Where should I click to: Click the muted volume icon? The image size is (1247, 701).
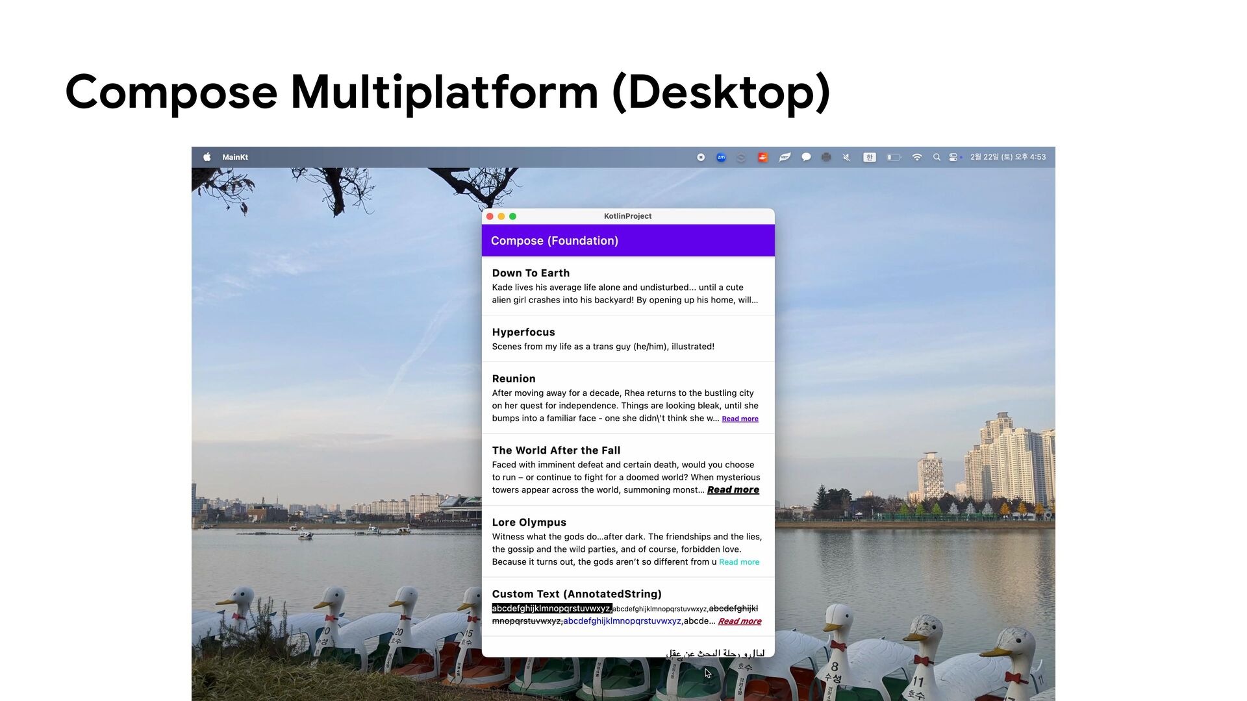pyautogui.click(x=847, y=157)
